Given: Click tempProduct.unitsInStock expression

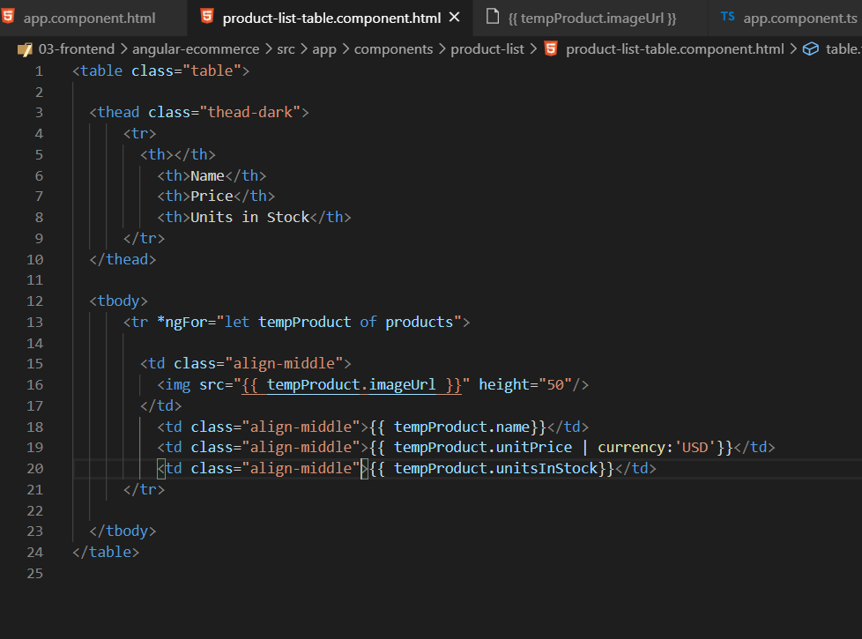Looking at the screenshot, I should [495, 469].
